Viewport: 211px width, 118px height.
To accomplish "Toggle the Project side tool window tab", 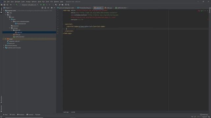I will tap(1, 10).
